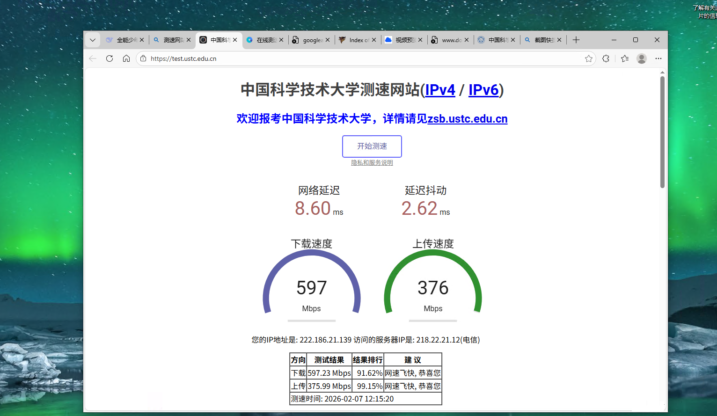
Task: Switch to the Index of tab
Action: pos(355,40)
